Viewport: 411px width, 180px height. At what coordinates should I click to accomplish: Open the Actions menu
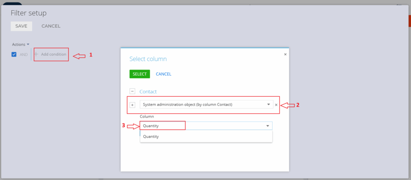pyautogui.click(x=20, y=44)
